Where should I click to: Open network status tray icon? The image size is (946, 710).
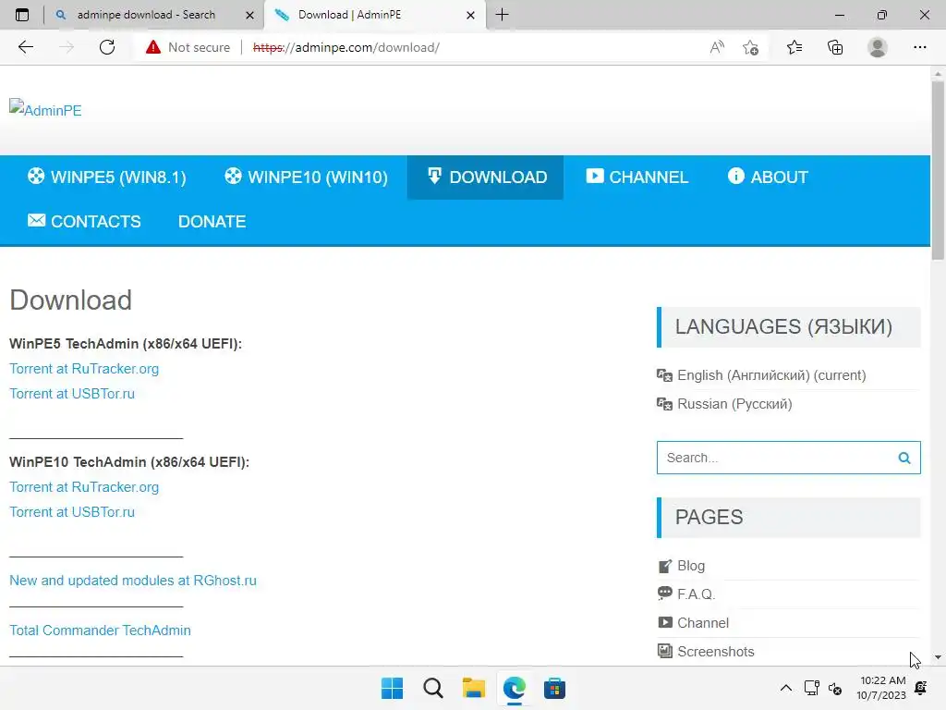tap(811, 688)
